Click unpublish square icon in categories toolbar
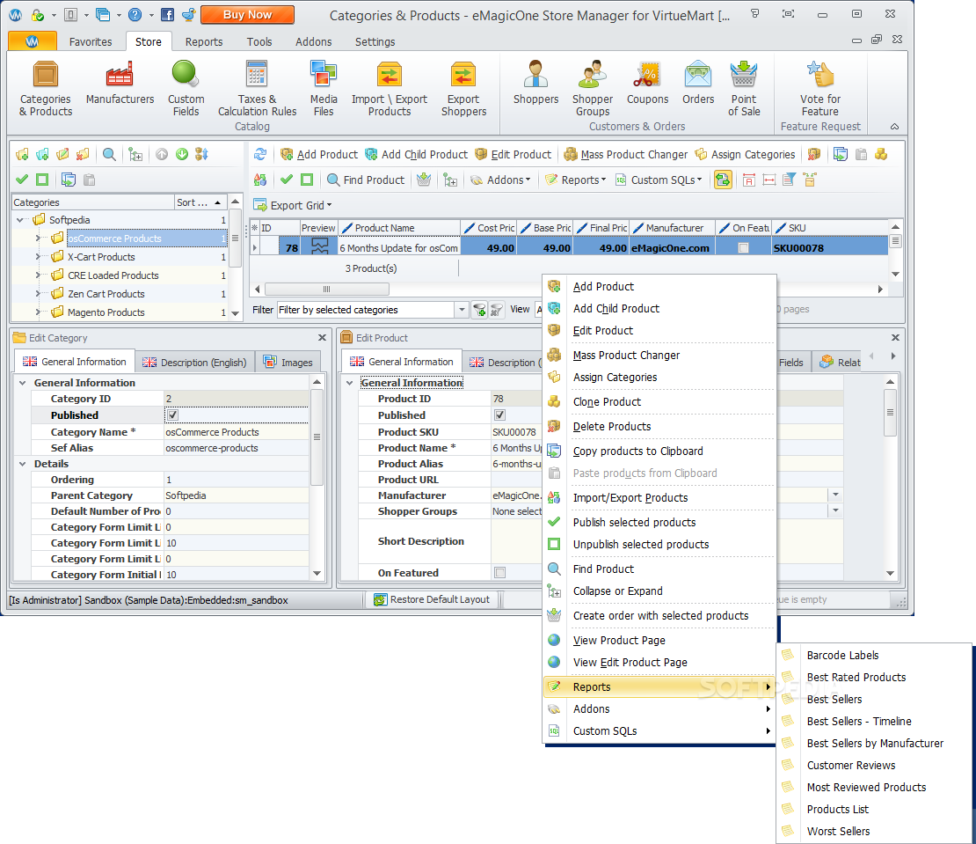The image size is (976, 844). pos(42,180)
